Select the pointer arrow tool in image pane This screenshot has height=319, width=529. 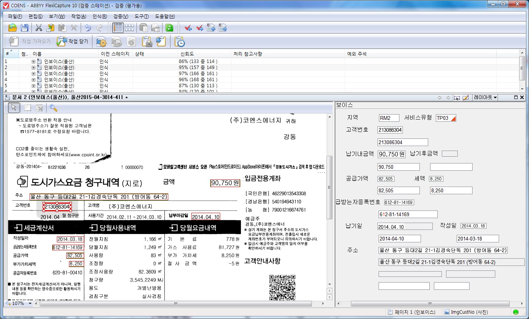point(14,108)
